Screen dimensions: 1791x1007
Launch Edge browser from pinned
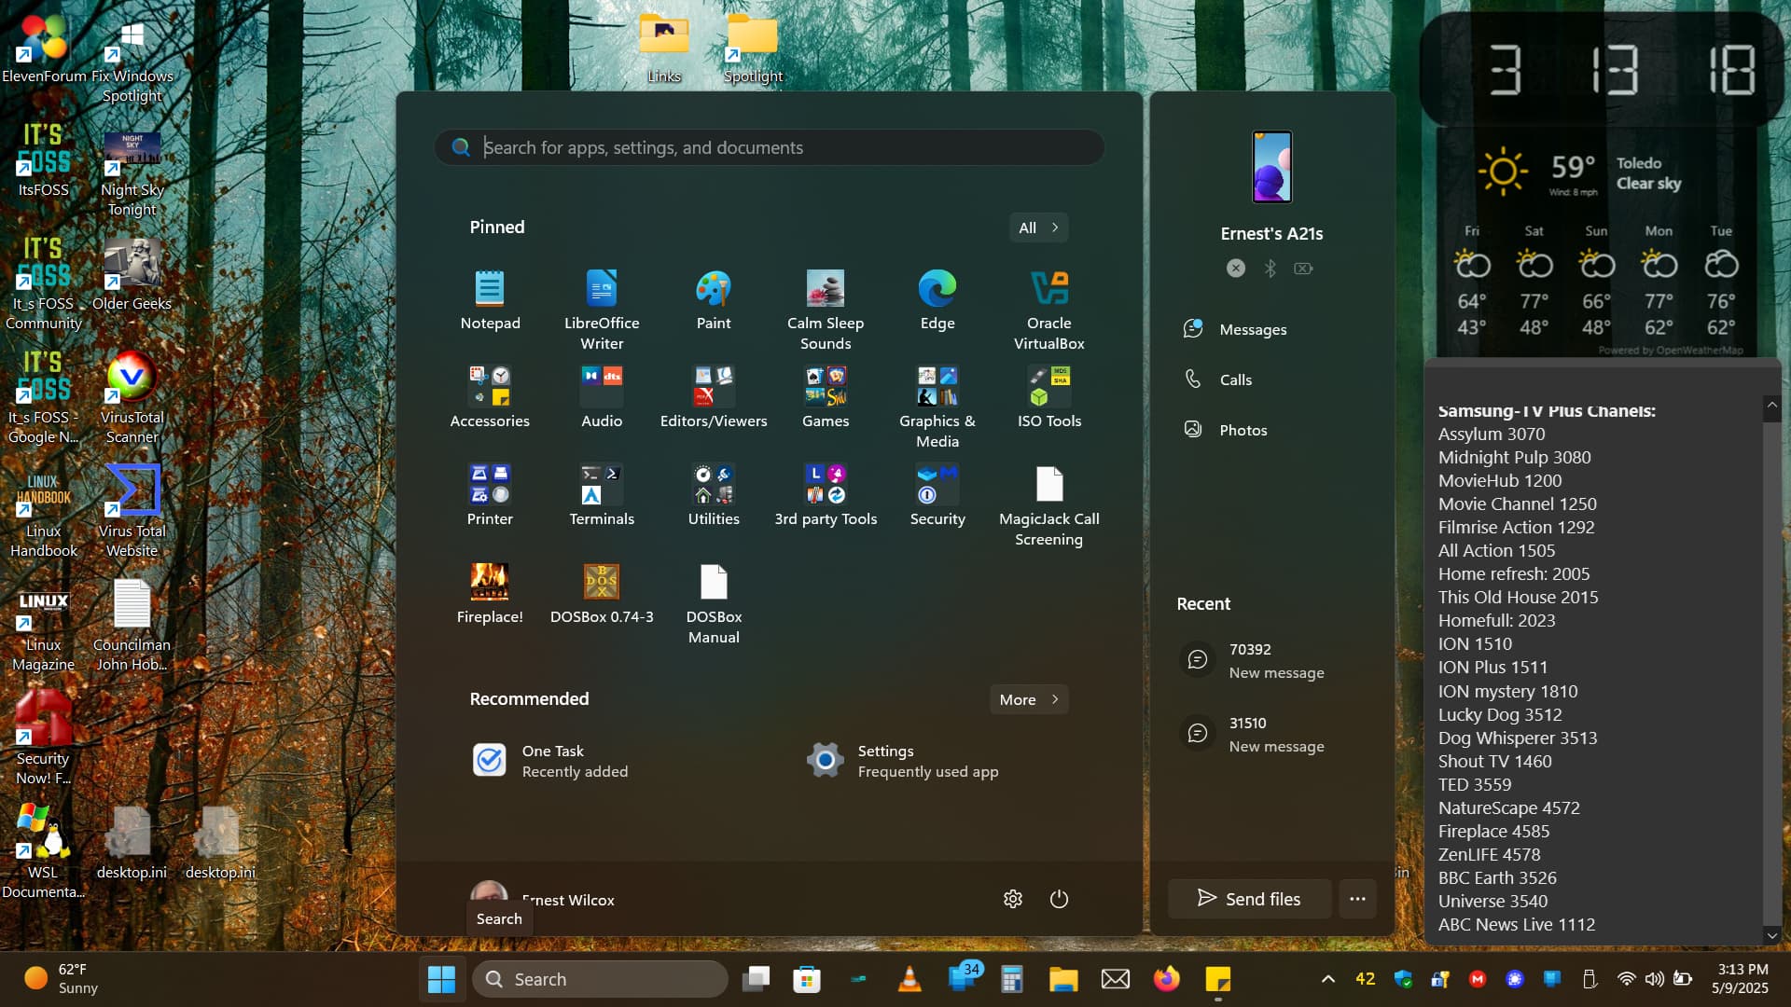pyautogui.click(x=937, y=300)
